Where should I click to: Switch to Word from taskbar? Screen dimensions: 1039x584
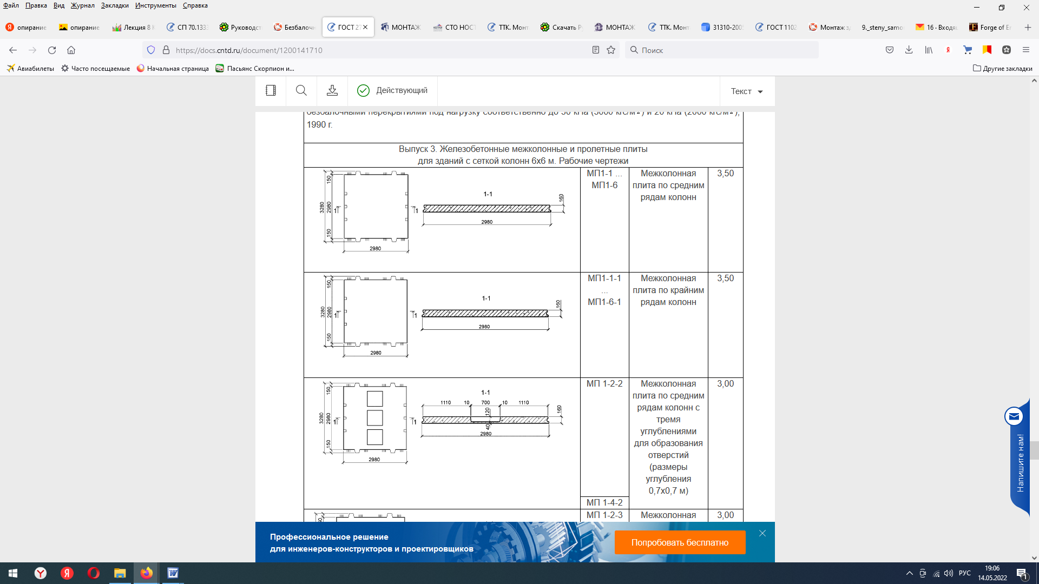(x=173, y=573)
